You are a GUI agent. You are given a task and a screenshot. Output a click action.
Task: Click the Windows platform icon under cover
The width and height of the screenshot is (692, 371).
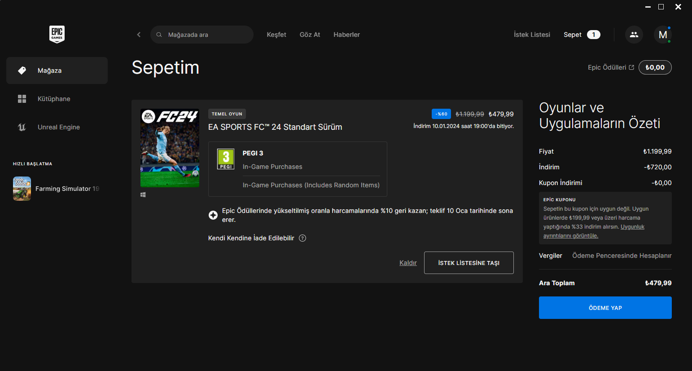tap(143, 195)
